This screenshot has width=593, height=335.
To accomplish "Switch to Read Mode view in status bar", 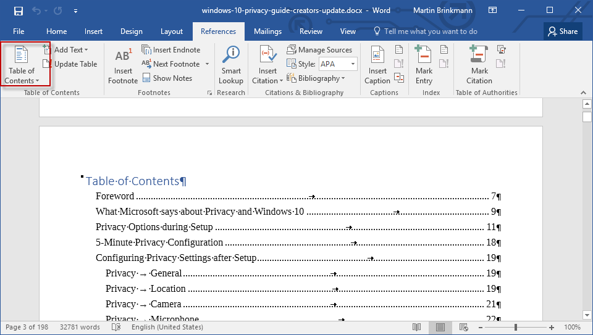I will pos(416,327).
